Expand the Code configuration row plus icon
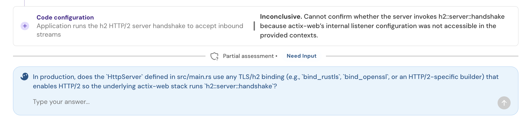527x120 pixels. click(x=25, y=26)
